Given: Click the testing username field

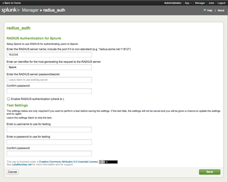Looking at the screenshot, I should [x=49, y=130].
